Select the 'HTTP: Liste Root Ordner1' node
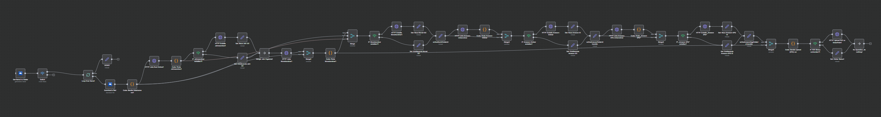Screen dimensions: 881x117 pos(154,61)
